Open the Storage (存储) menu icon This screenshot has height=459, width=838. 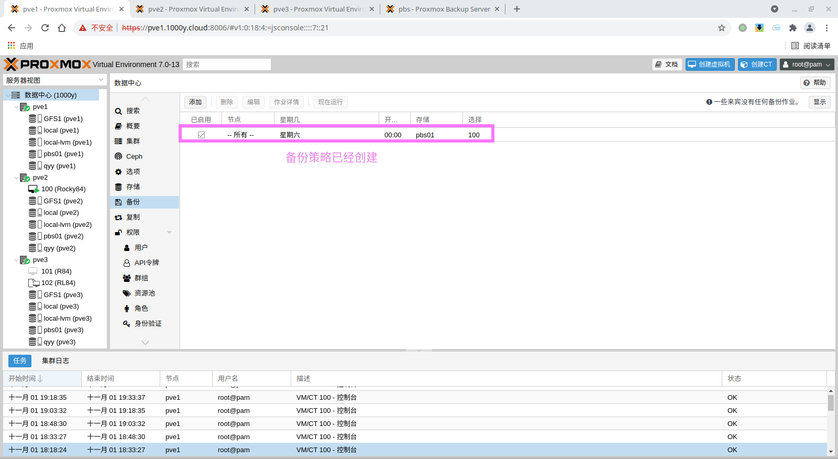[118, 187]
